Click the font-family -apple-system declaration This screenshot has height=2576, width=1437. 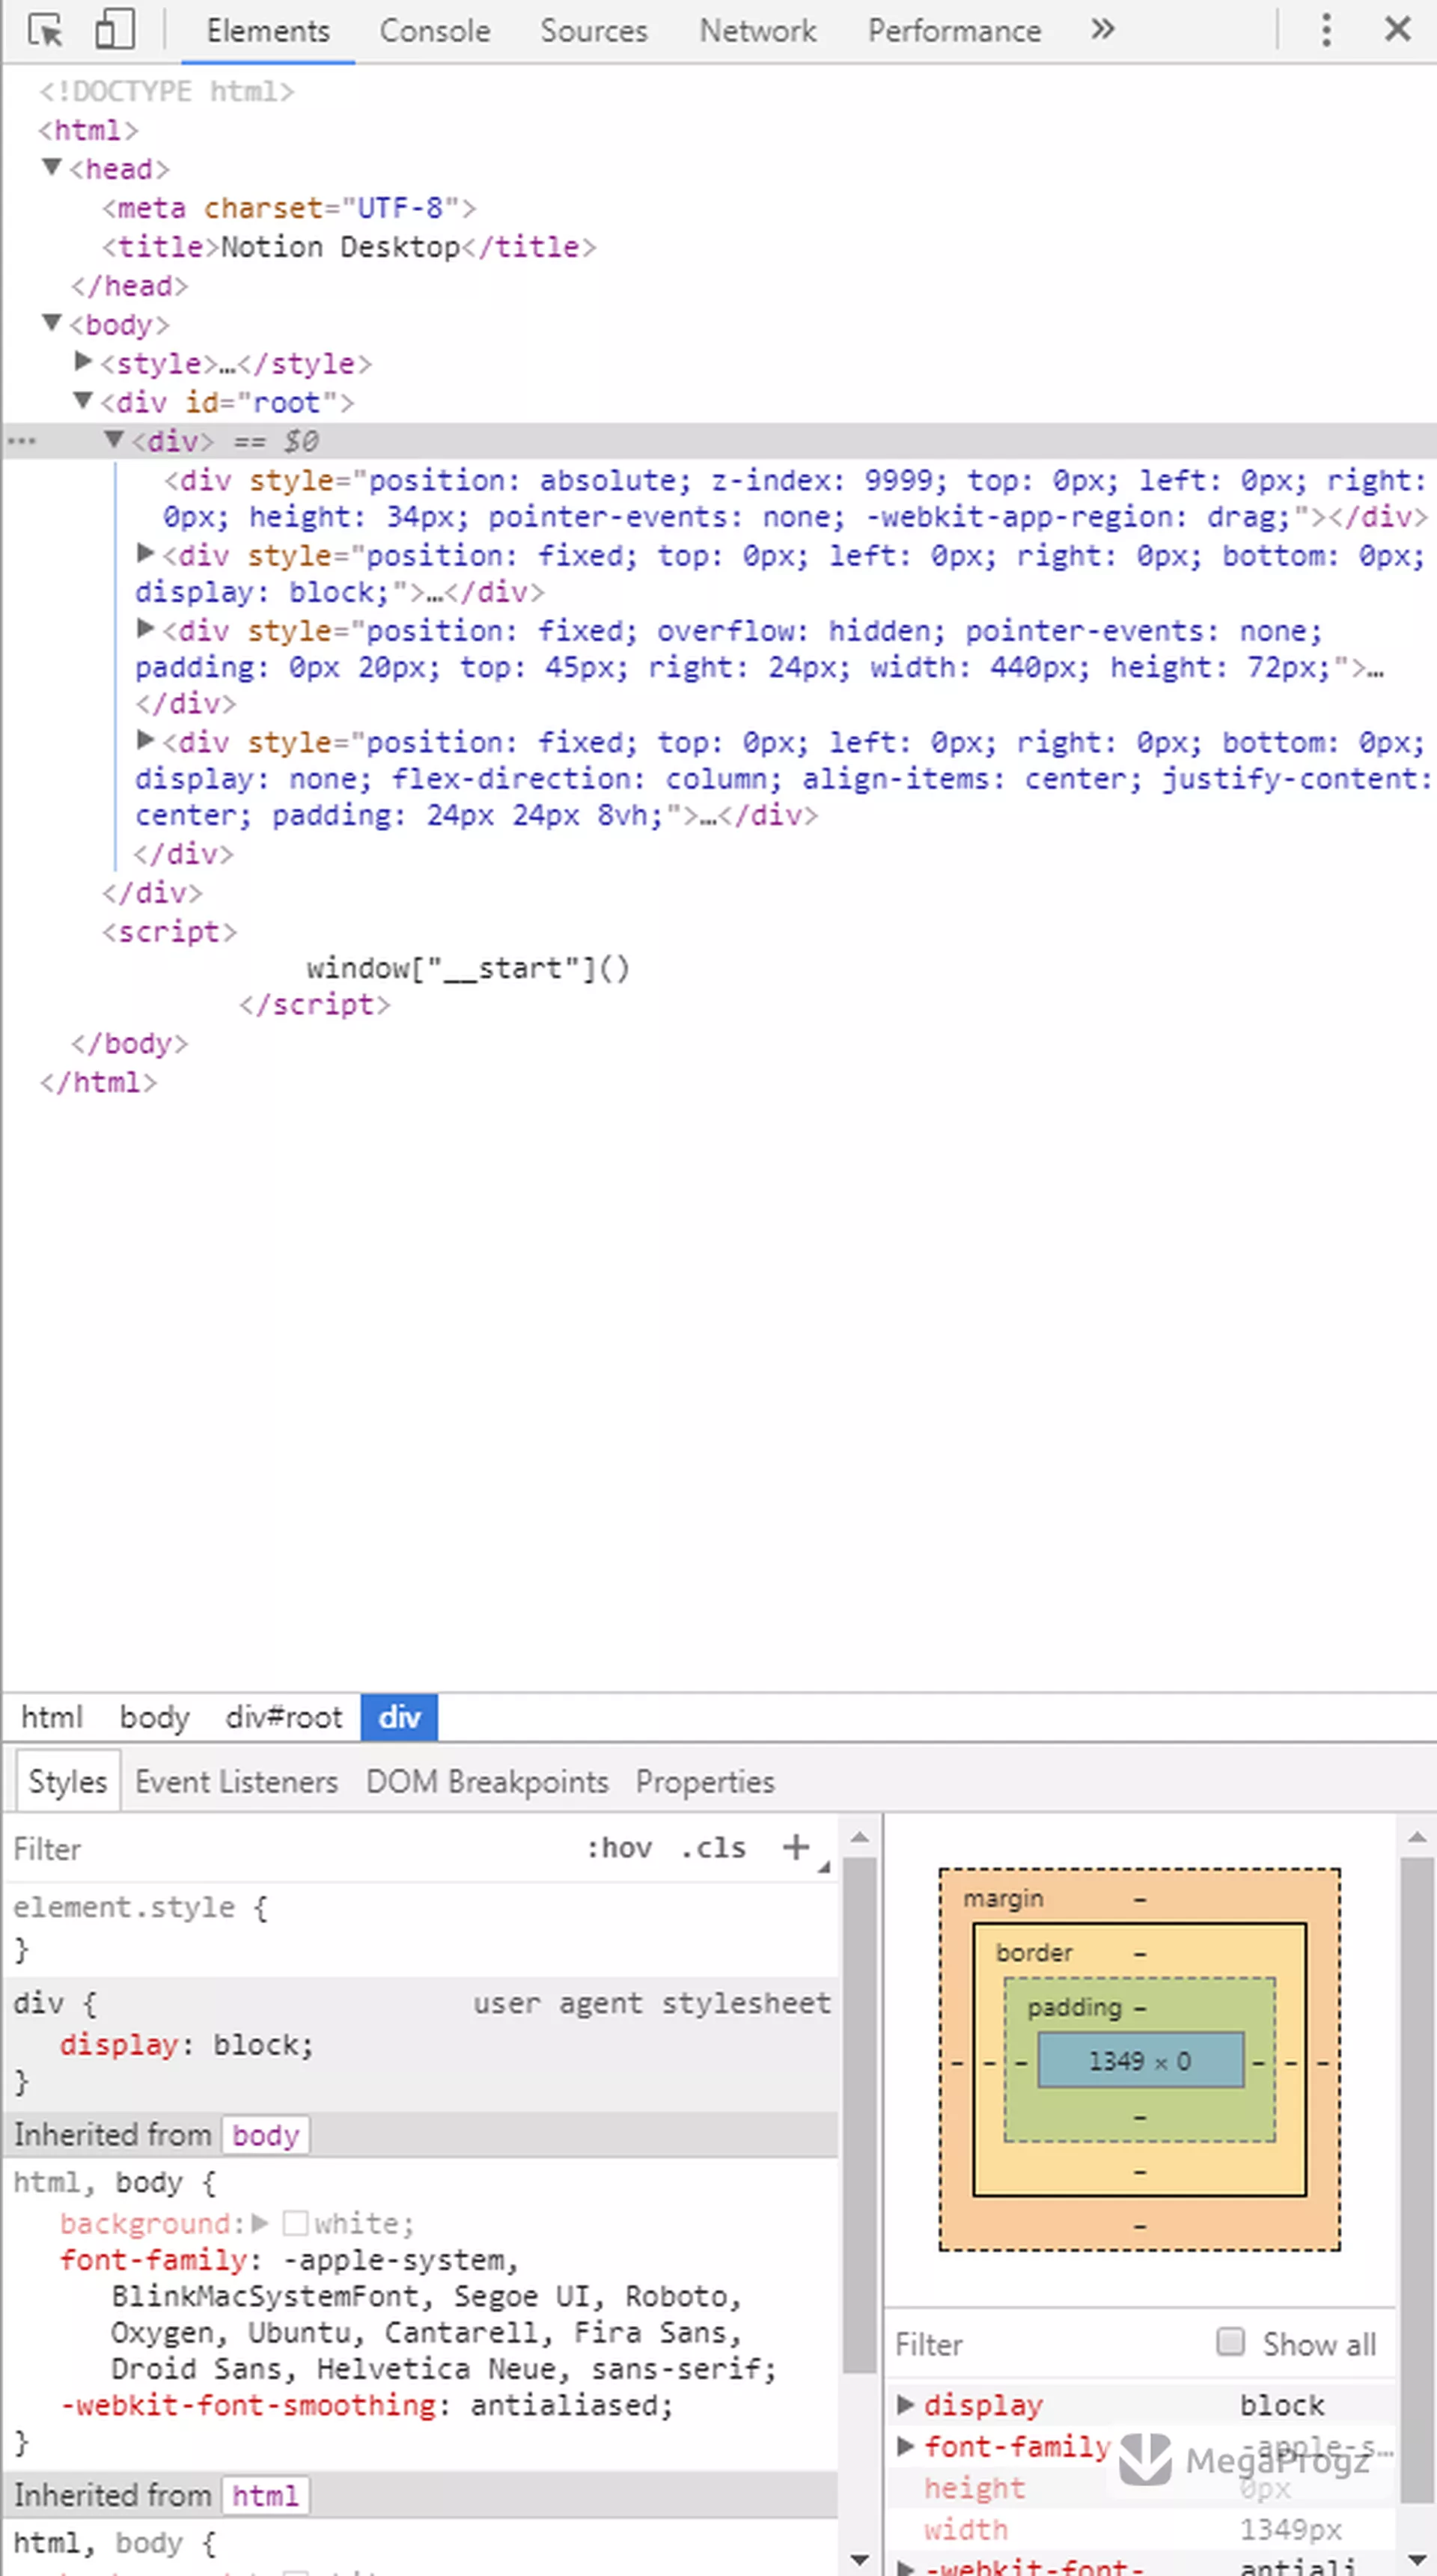[x=418, y=2314]
